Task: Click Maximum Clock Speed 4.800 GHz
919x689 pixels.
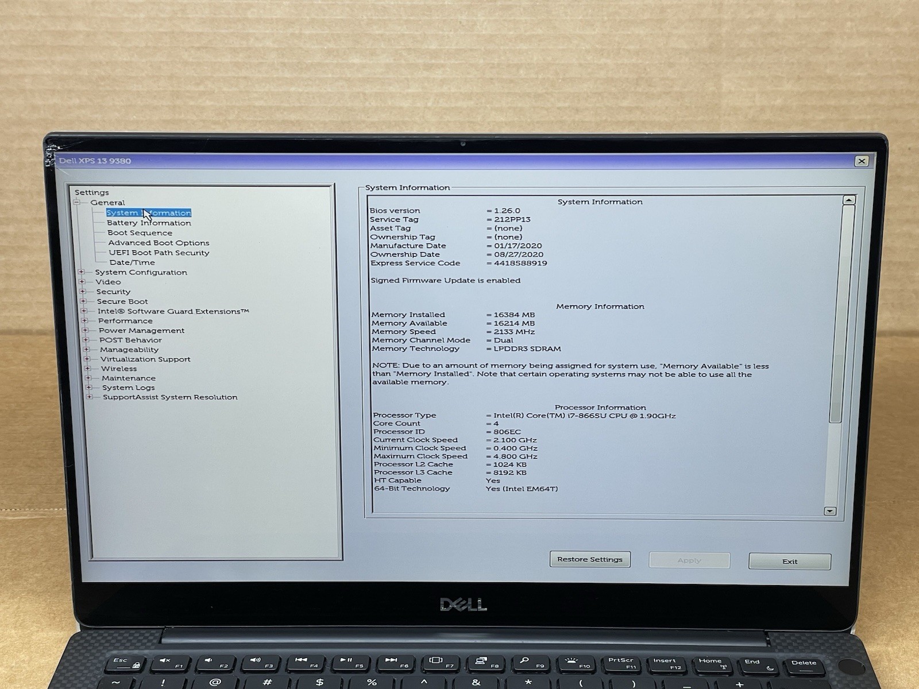Action: point(515,456)
